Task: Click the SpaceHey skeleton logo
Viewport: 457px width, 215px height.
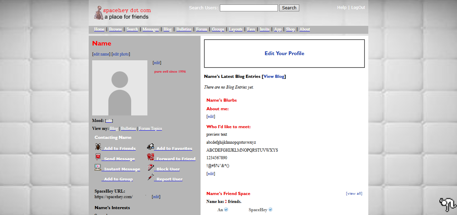Action: [x=98, y=13]
